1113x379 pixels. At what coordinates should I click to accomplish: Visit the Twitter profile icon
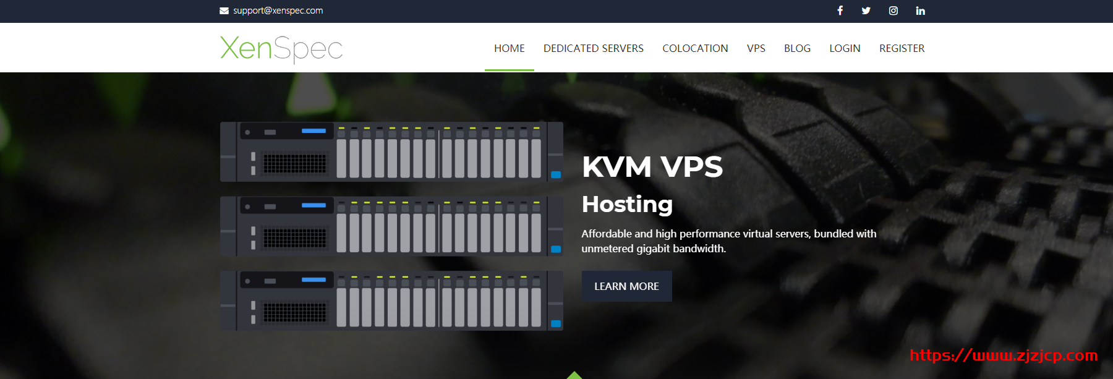pyautogui.click(x=866, y=11)
